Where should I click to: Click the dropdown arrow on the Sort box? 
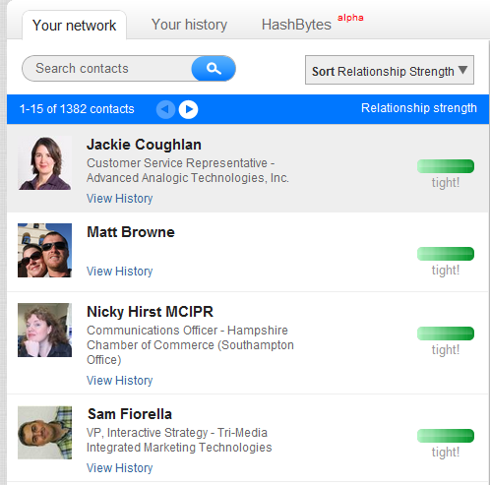462,70
